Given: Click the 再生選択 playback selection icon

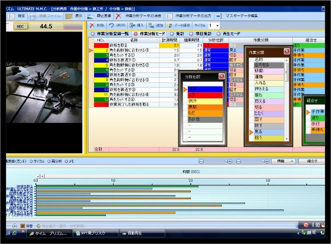Looking at the screenshot, I should coord(38,226).
